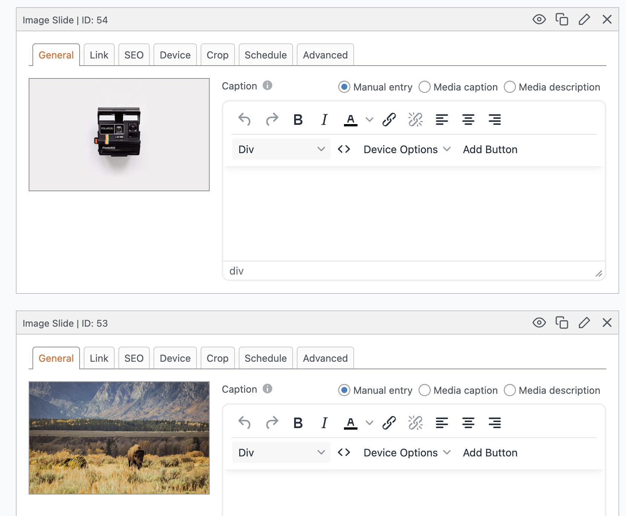Screen dimensions: 626x516
Task: Remove the link in slide 53 caption editor
Action: click(415, 423)
